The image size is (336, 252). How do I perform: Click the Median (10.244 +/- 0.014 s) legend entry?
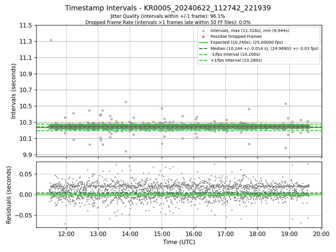pos(264,48)
